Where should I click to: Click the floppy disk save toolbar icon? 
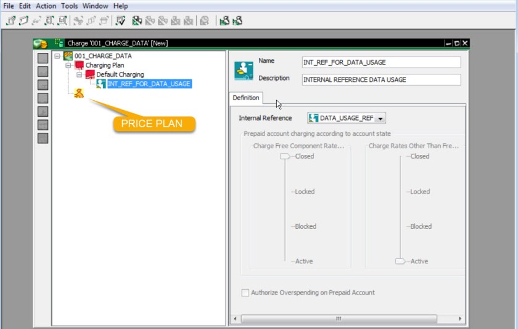62,21
